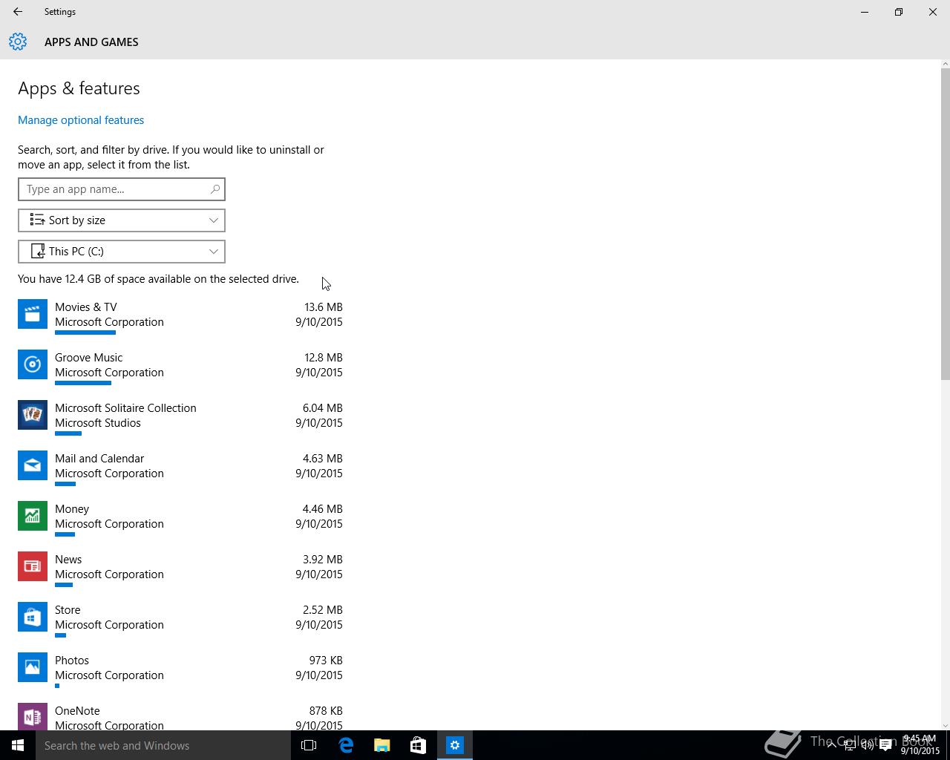
Task: Select Microsoft Solitaire Collection entry name
Action: tap(125, 408)
